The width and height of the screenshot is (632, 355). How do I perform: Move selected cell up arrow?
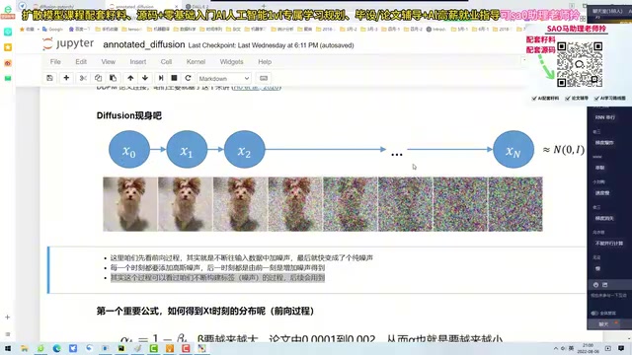click(130, 78)
